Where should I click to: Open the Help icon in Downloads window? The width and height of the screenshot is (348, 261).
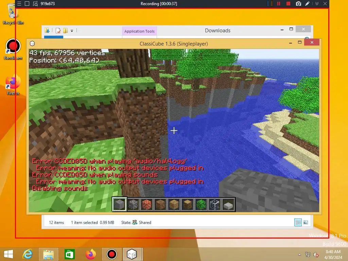tap(307, 38)
